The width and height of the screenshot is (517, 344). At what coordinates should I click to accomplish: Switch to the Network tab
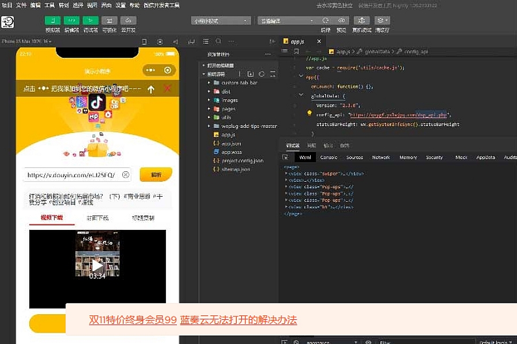[x=381, y=157]
